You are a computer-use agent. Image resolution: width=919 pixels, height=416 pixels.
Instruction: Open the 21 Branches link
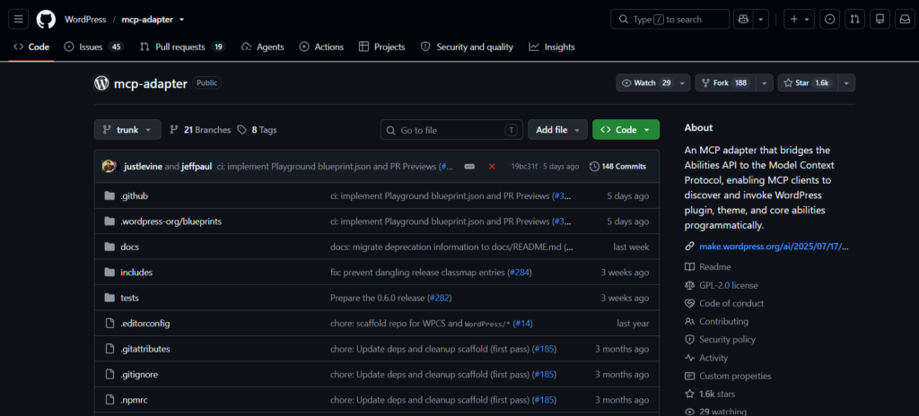200,129
